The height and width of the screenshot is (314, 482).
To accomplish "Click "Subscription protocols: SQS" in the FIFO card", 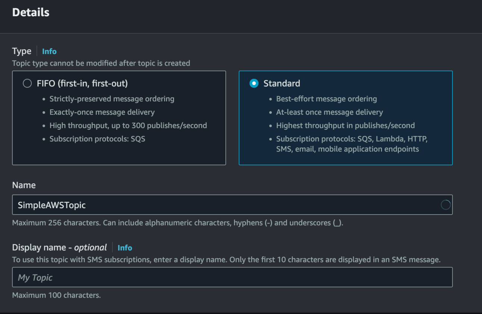I will [x=97, y=139].
